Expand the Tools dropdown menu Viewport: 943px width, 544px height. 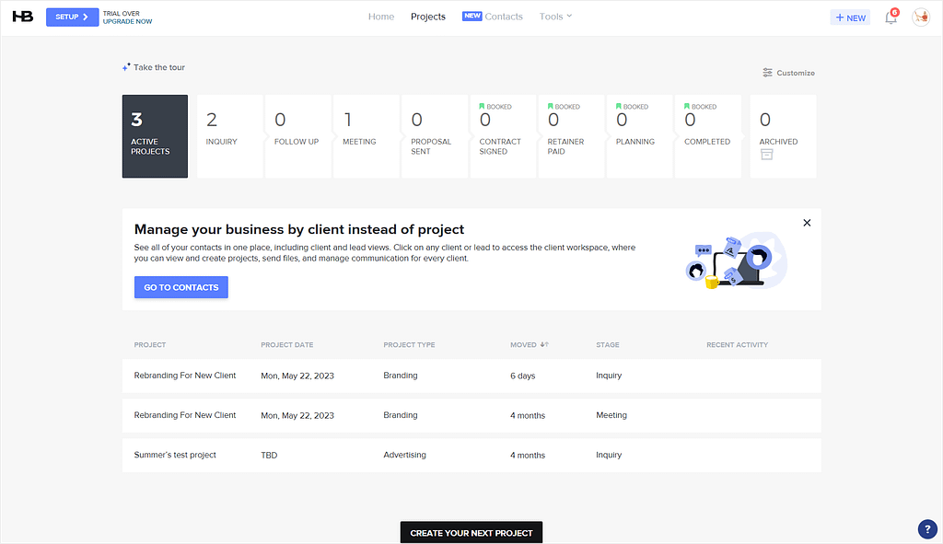pyautogui.click(x=555, y=16)
